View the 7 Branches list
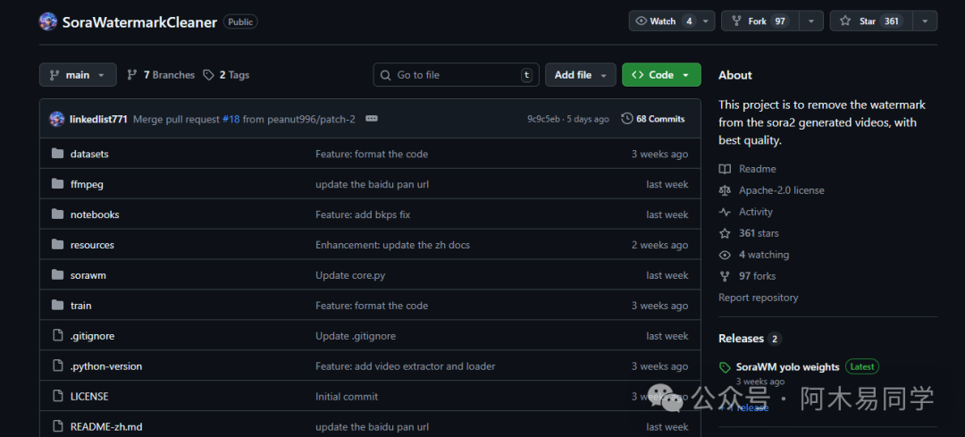Screen dimensions: 965x437 161,75
